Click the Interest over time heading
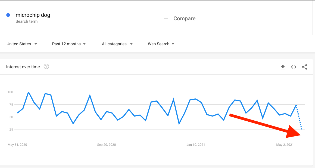This screenshot has height=168, width=315. pos(23,67)
